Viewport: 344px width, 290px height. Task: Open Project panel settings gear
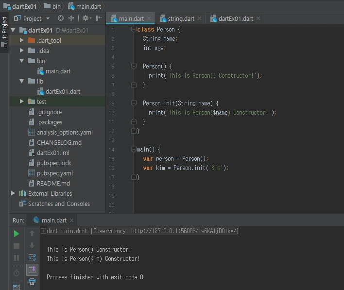coord(87,18)
